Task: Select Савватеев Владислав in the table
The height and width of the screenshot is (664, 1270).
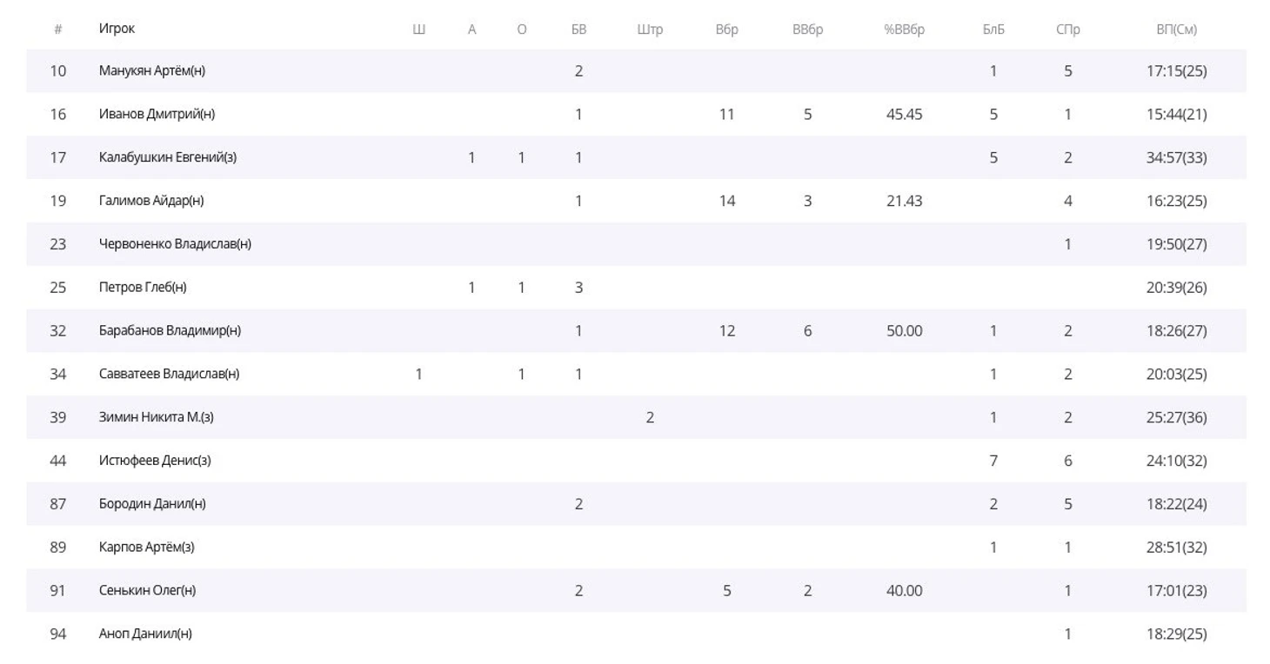Action: [x=169, y=375]
